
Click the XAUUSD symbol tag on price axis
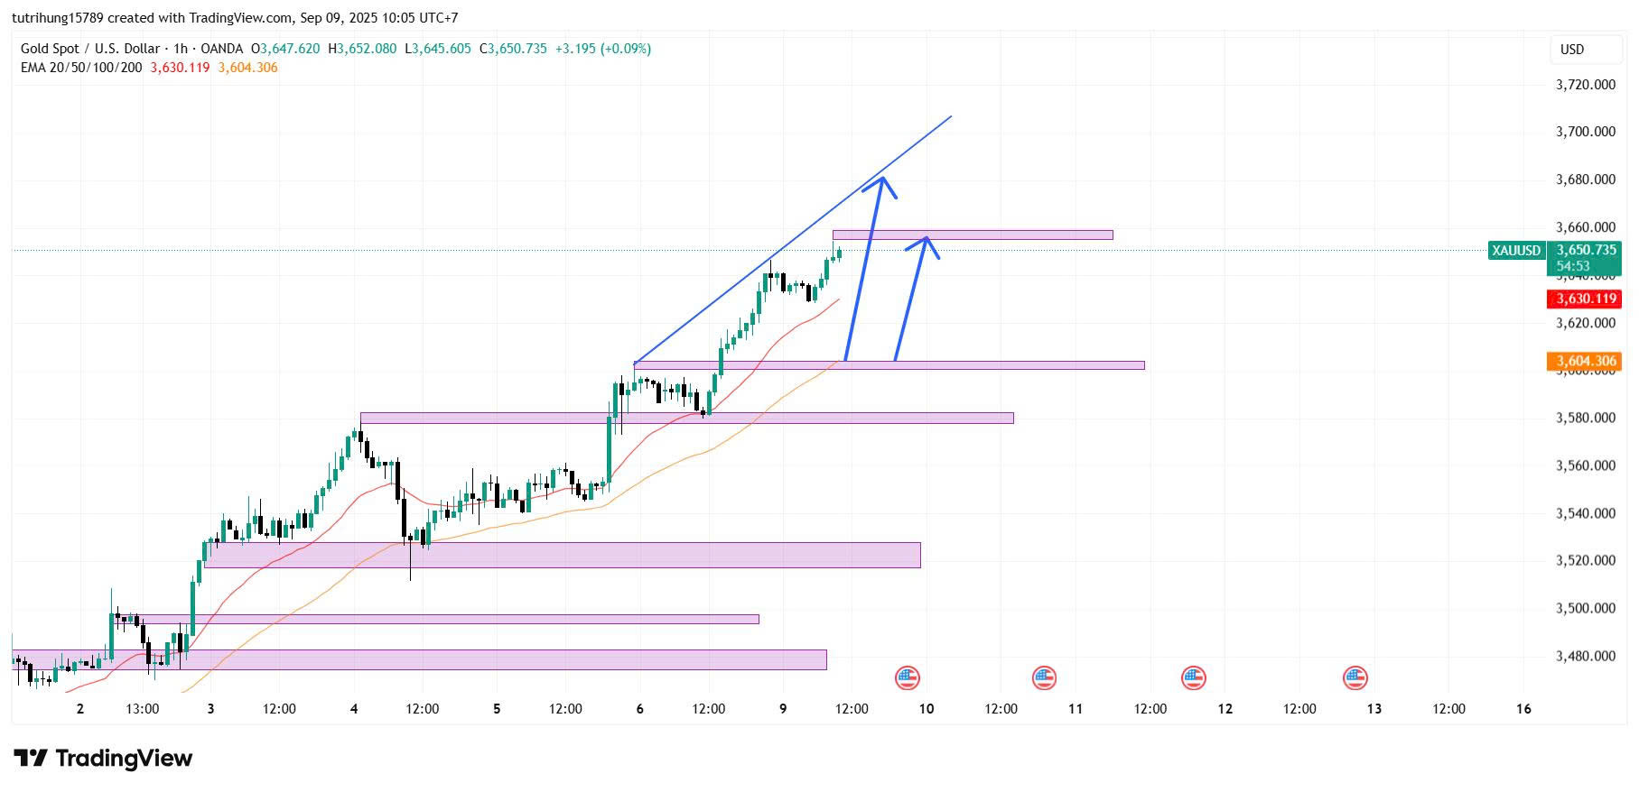[1516, 251]
